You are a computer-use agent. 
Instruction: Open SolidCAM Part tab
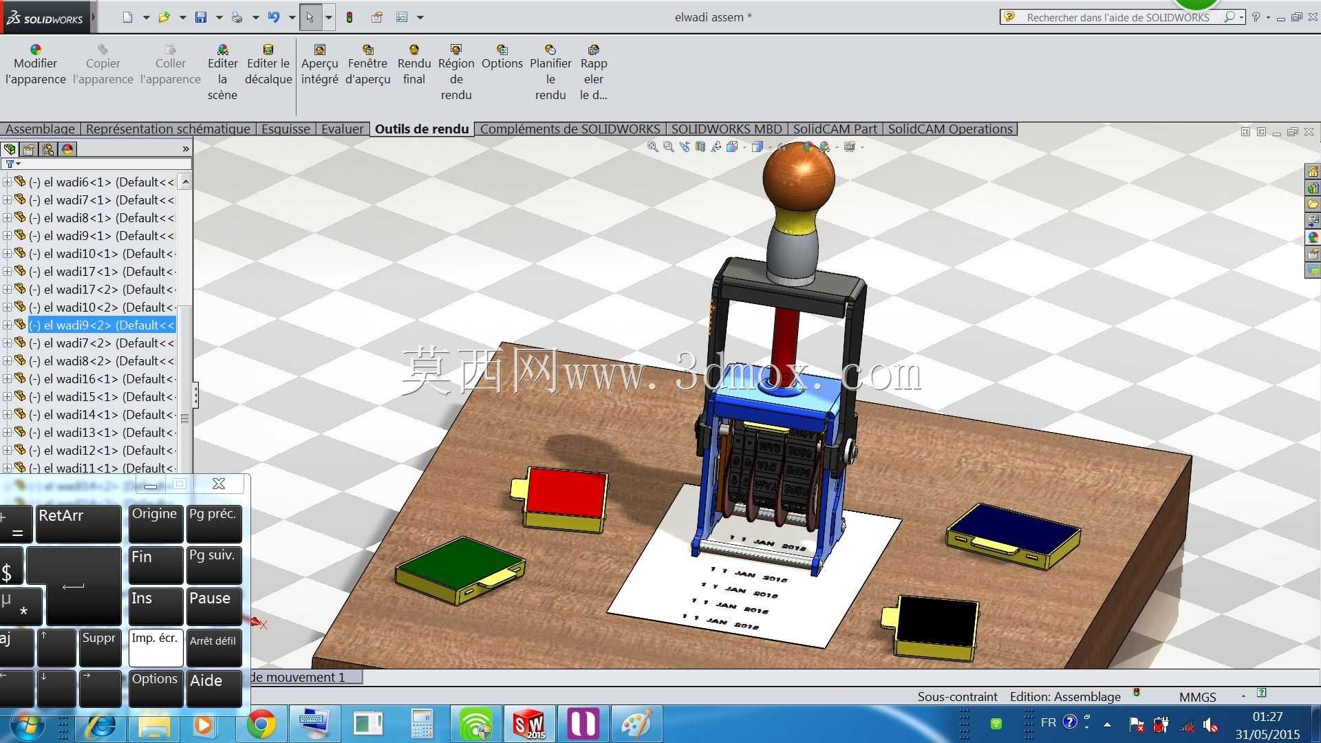point(835,129)
